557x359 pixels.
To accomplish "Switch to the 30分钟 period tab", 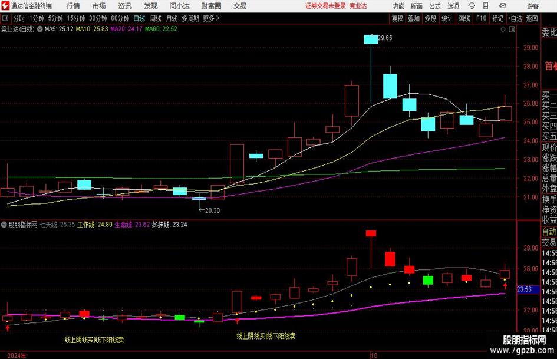I will pos(98,18).
